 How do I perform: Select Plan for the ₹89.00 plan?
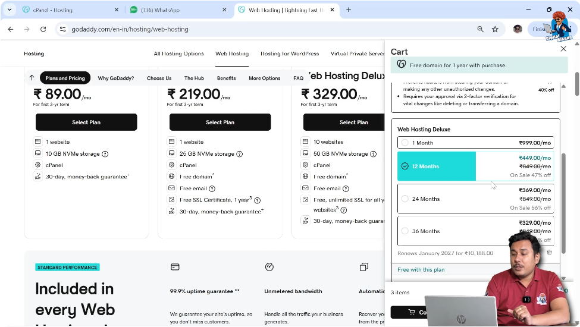click(86, 122)
